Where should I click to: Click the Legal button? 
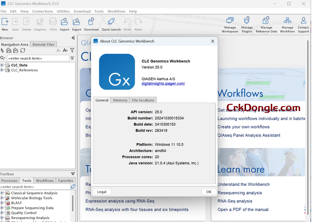tap(102, 192)
